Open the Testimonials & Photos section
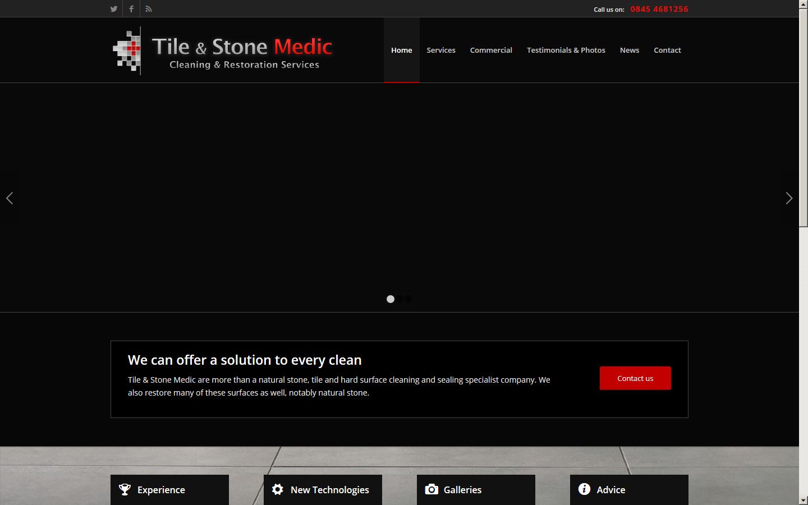Image resolution: width=808 pixels, height=505 pixels. (x=566, y=50)
